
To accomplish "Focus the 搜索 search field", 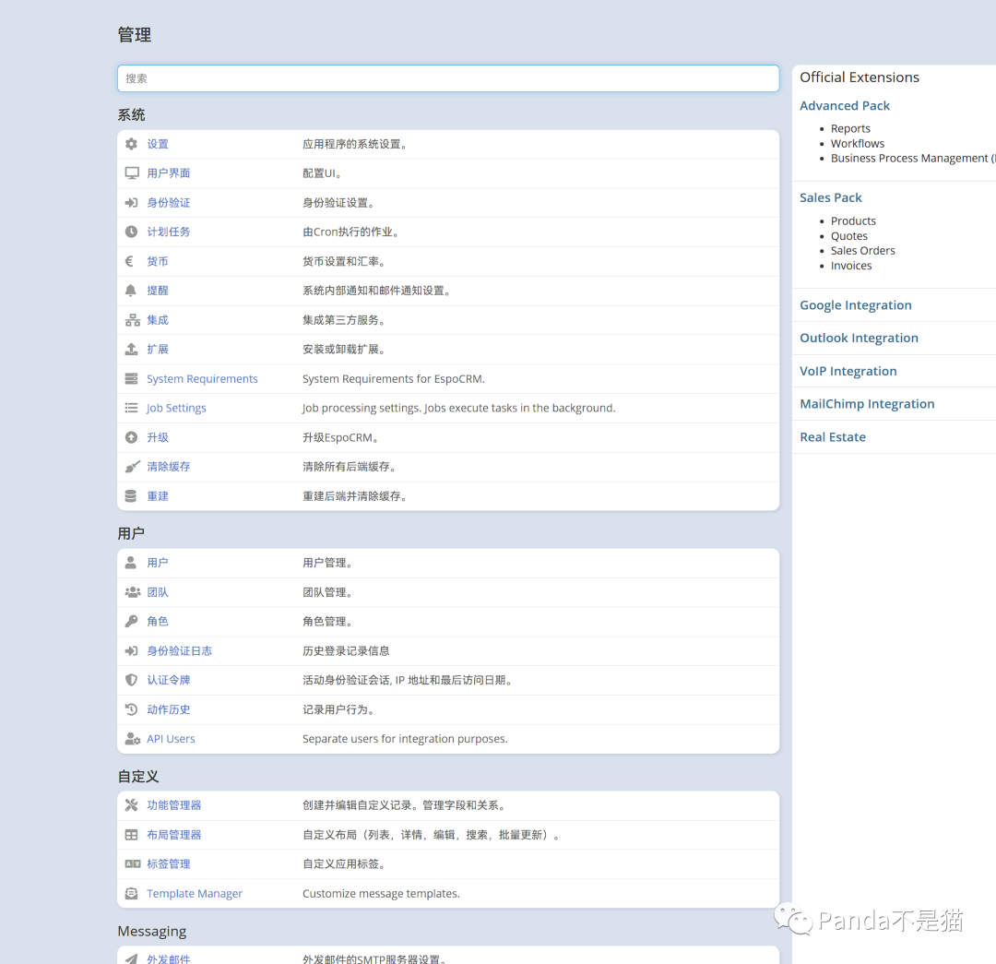I will (x=448, y=78).
